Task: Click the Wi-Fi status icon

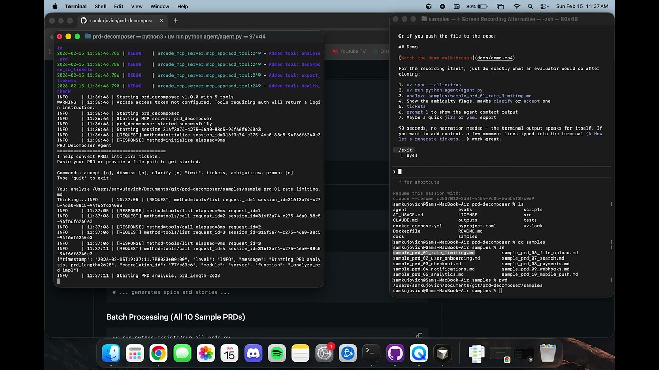Action: (516, 6)
